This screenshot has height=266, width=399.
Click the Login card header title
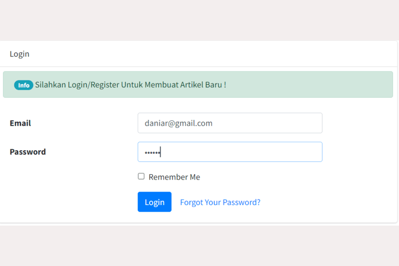[x=19, y=54]
